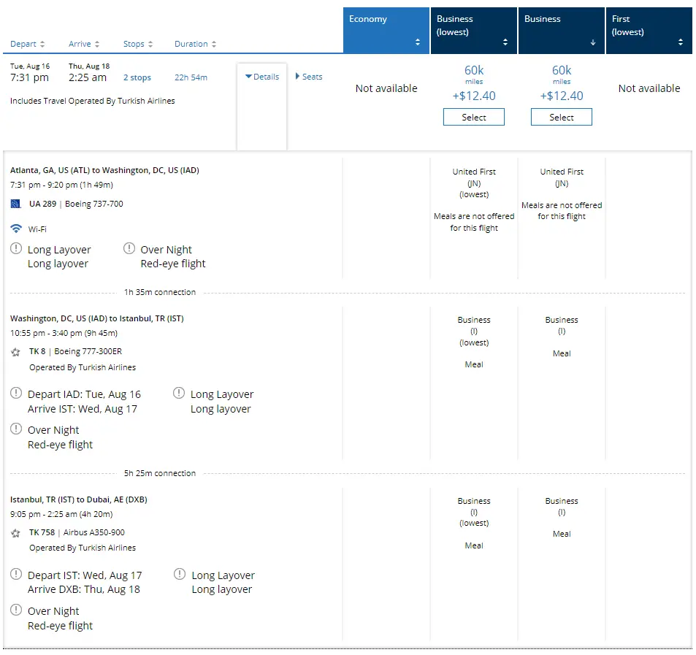Open the 2 stops link

(x=137, y=77)
